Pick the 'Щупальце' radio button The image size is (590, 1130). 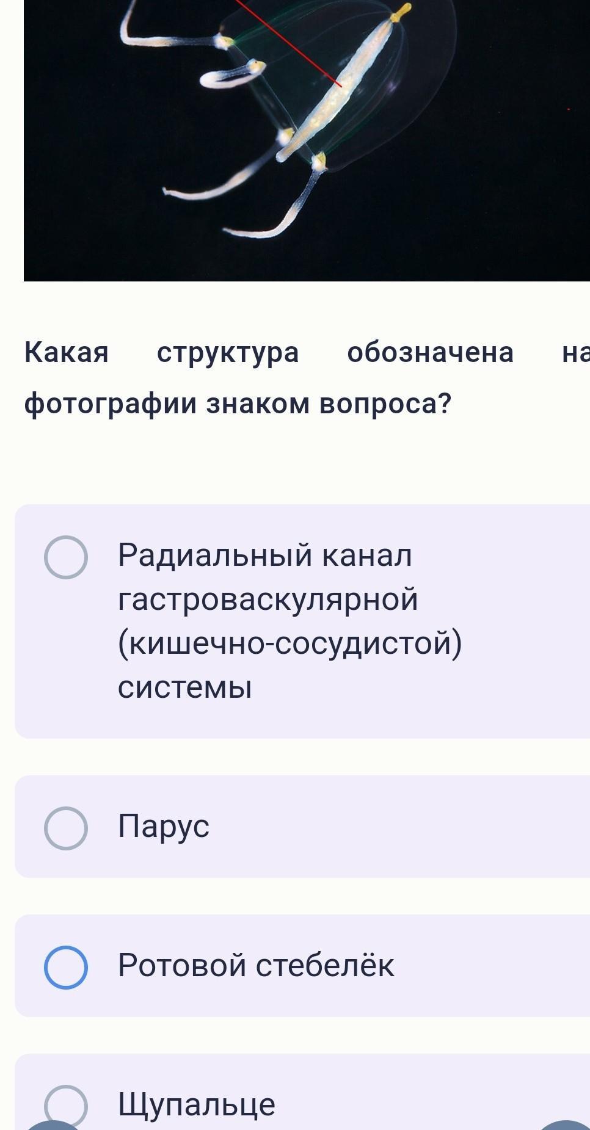click(x=66, y=1105)
